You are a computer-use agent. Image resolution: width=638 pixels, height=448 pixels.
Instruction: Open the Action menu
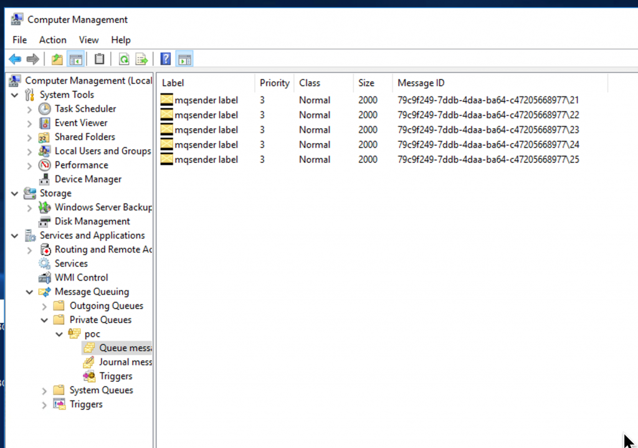click(x=52, y=40)
